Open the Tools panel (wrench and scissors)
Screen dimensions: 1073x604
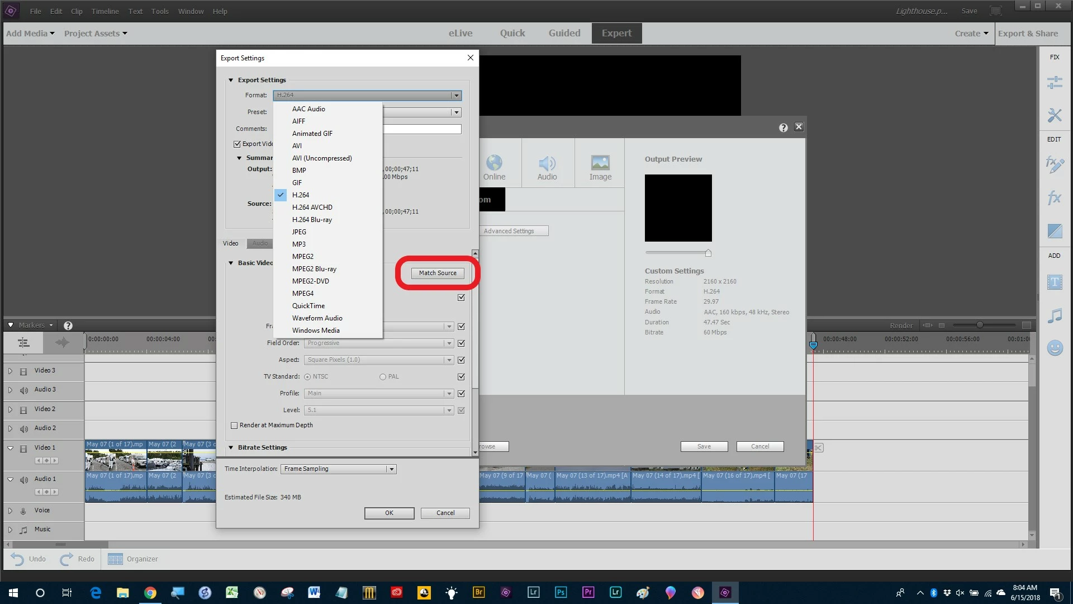tap(1055, 115)
